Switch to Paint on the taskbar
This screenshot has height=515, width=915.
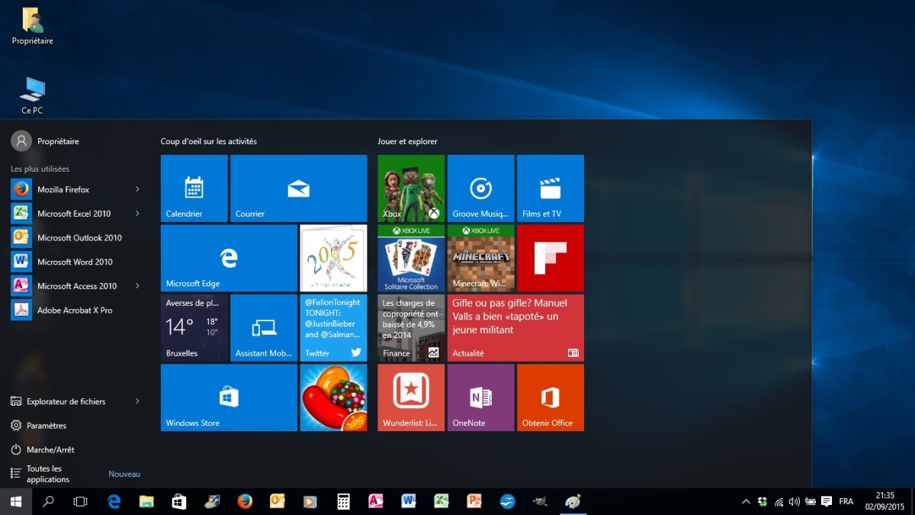[573, 501]
